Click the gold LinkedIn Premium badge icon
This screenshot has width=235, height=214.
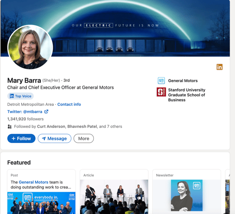[219, 67]
